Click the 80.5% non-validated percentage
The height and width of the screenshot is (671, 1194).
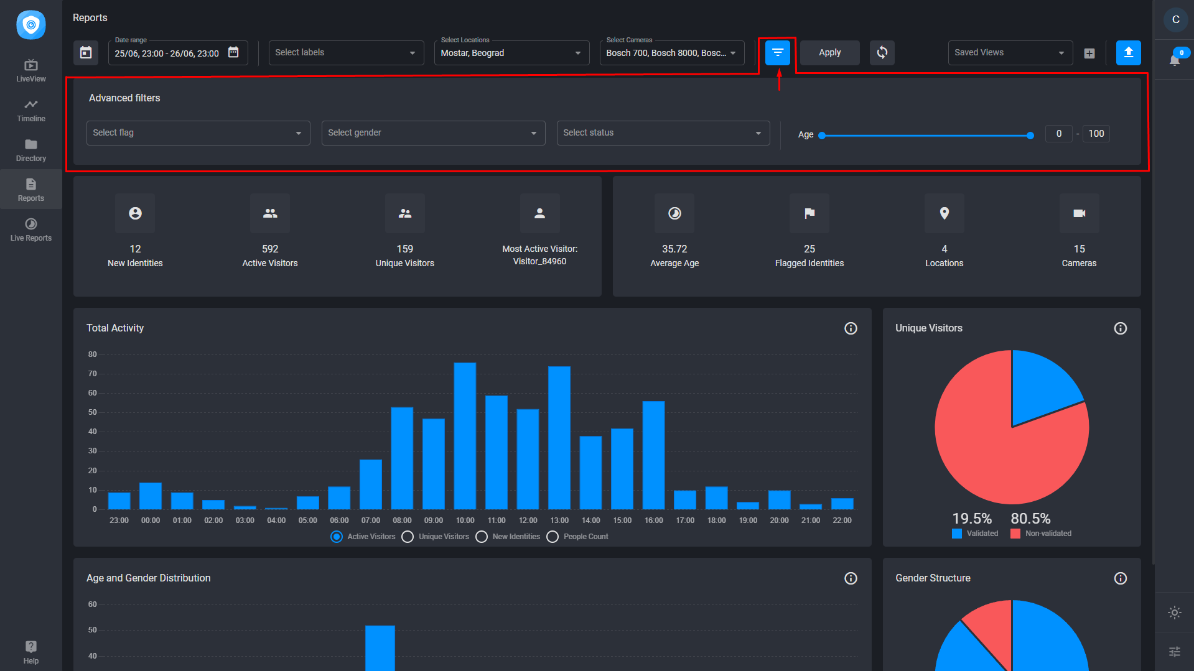(1030, 519)
